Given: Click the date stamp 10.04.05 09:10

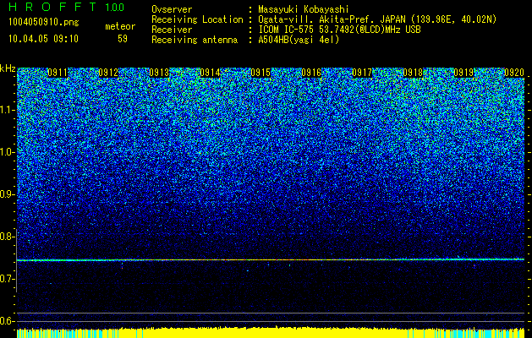Looking at the screenshot, I should [43, 39].
